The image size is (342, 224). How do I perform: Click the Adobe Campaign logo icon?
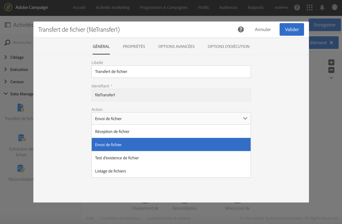[8, 7]
